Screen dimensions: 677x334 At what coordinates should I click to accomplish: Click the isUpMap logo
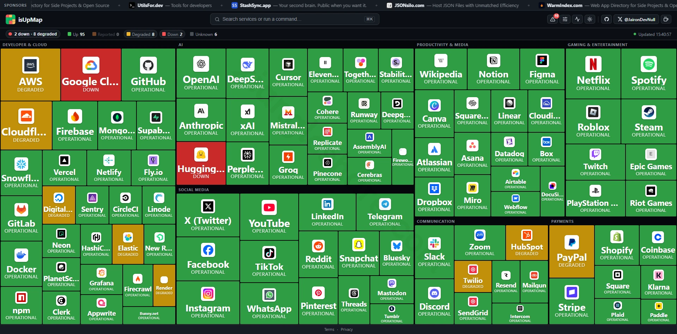tap(24, 19)
